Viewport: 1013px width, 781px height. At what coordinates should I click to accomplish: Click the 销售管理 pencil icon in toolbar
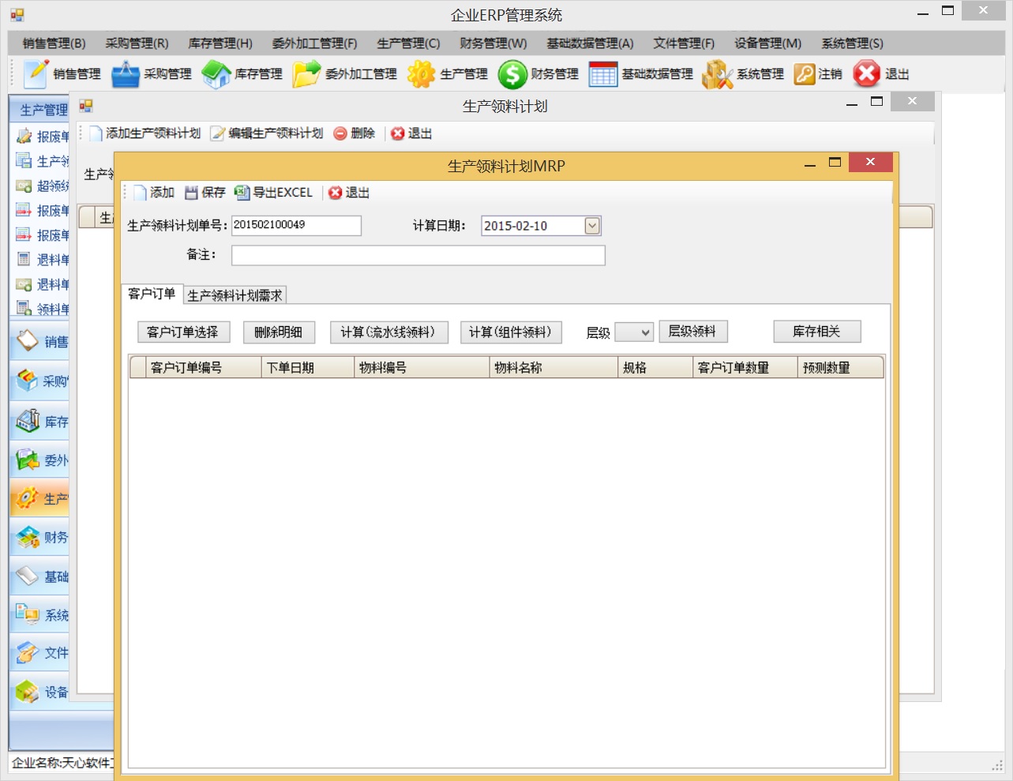36,74
